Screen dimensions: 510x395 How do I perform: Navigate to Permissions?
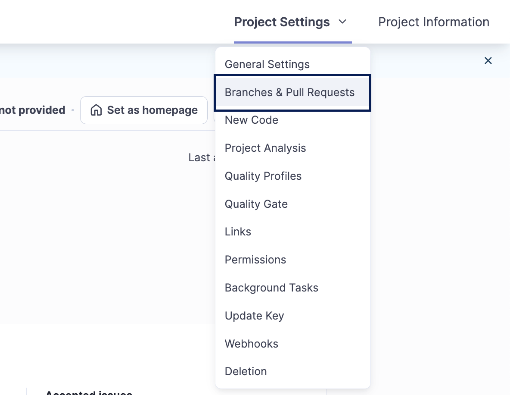(255, 260)
